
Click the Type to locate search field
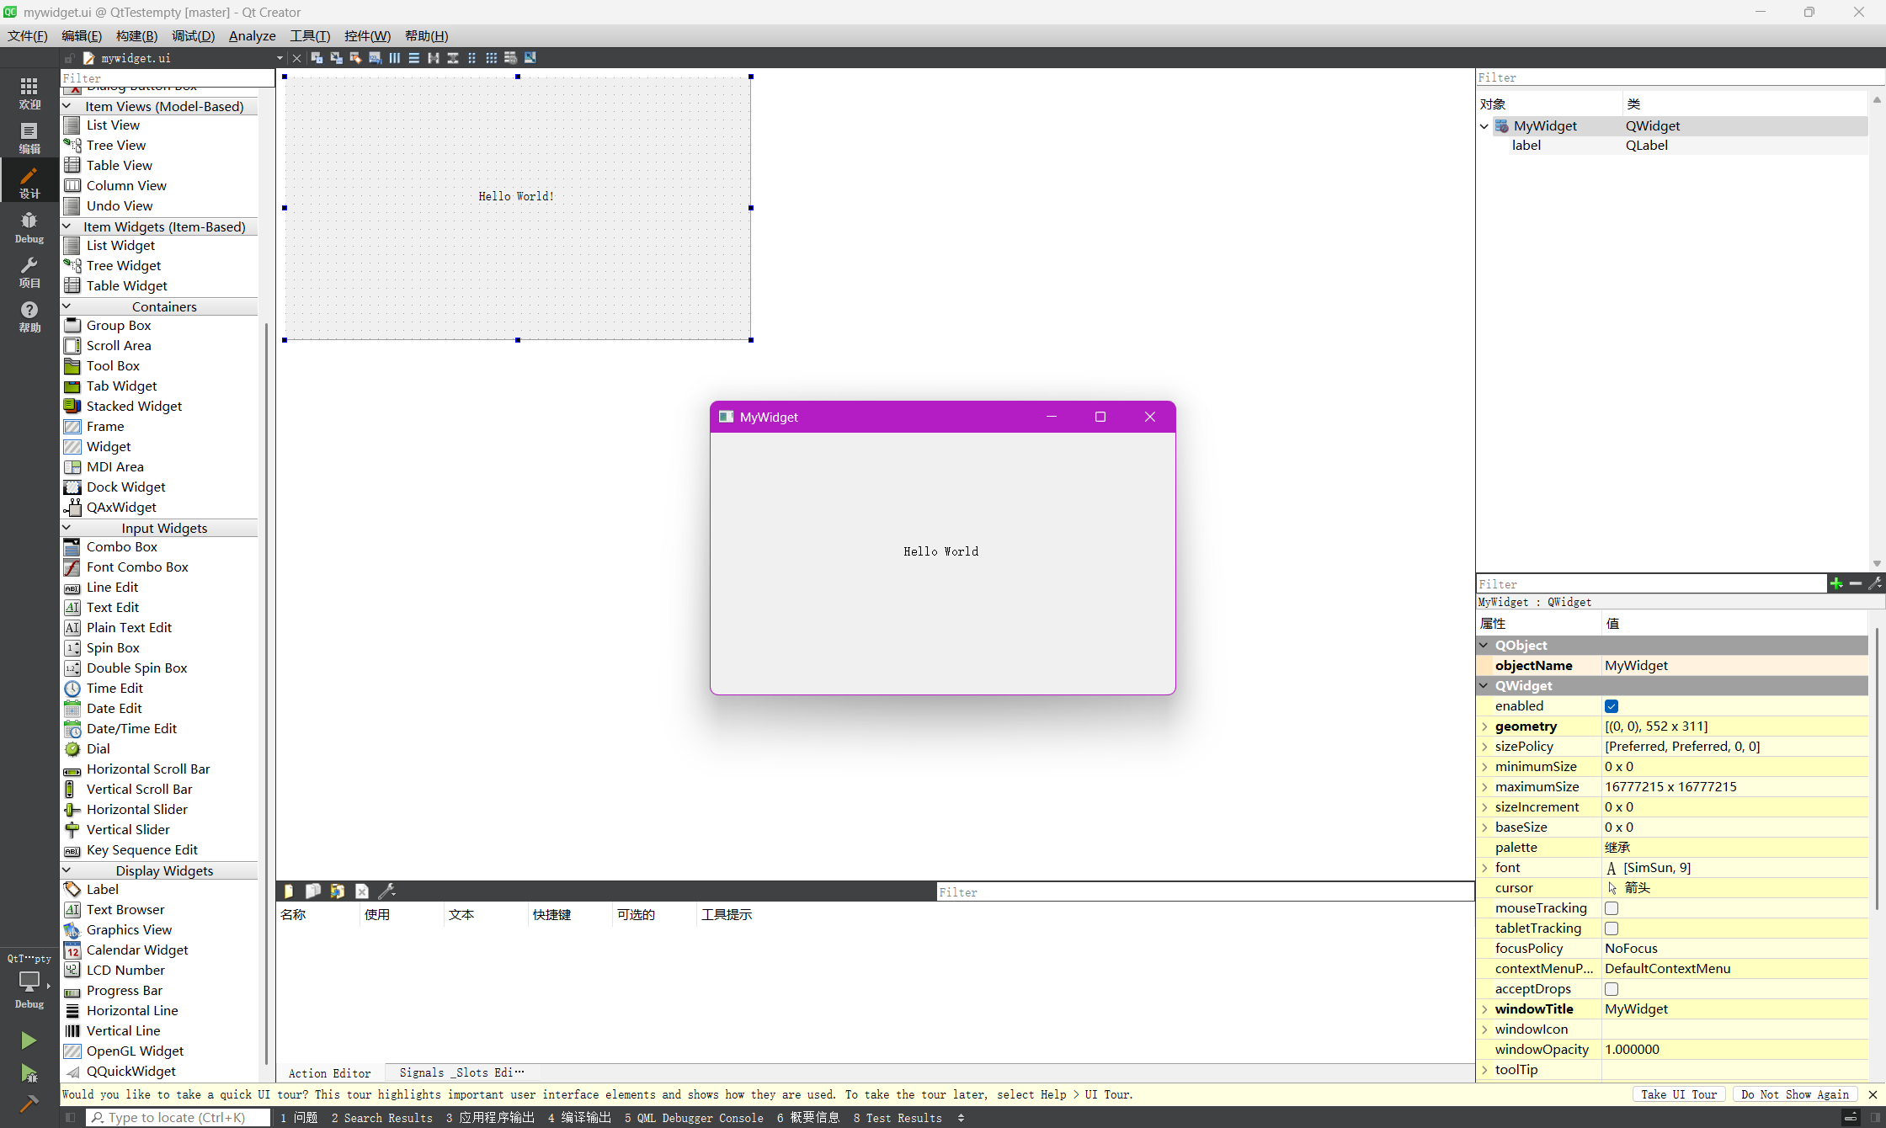coord(177,1117)
